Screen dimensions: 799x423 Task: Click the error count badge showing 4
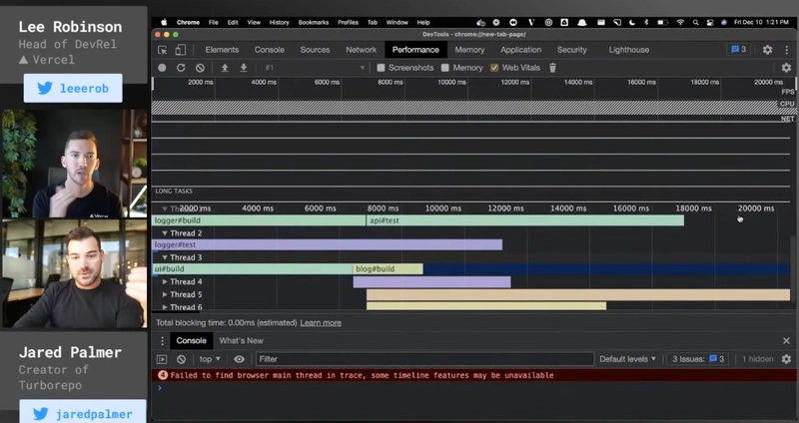click(163, 375)
